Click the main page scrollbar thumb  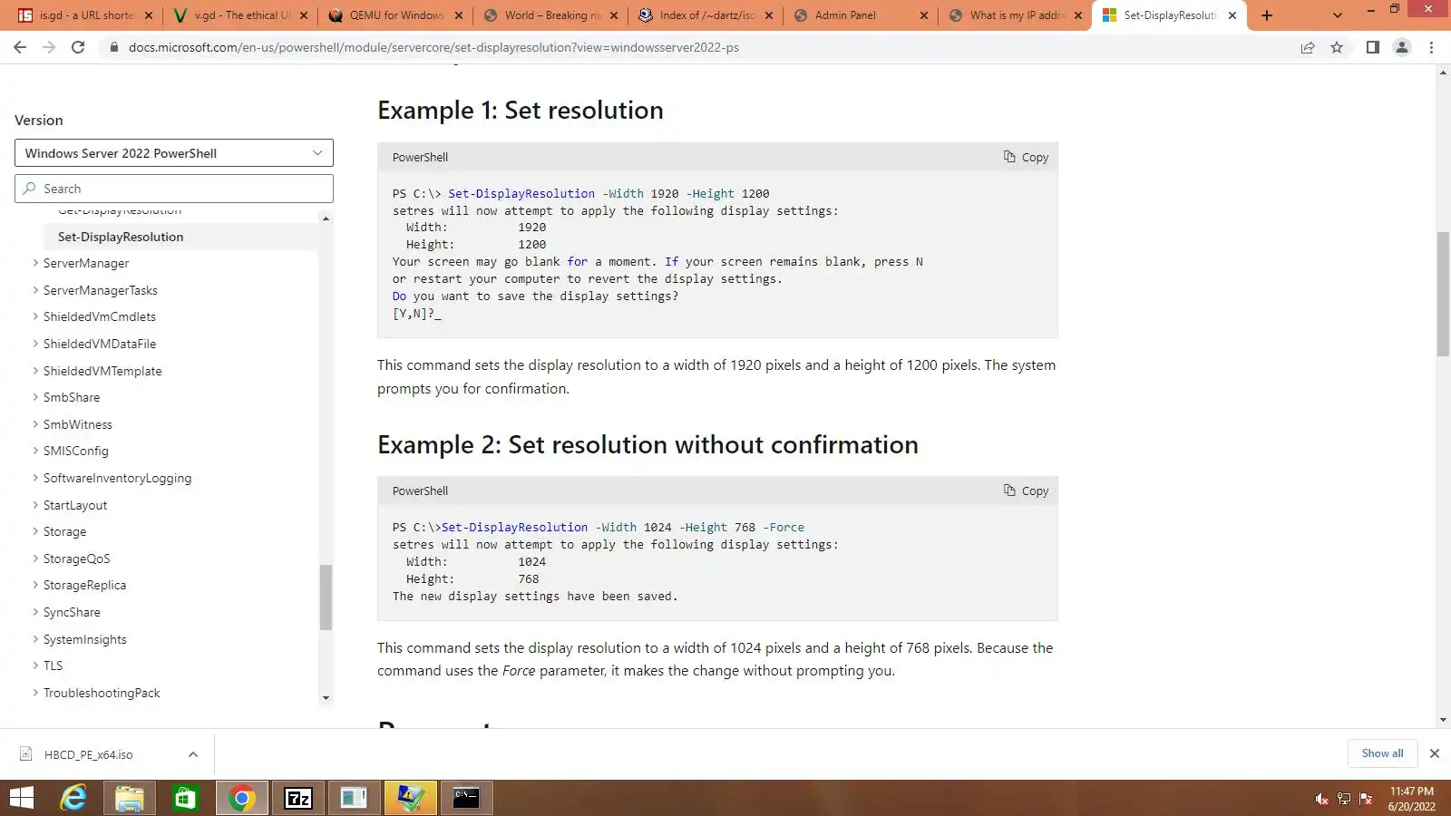pyautogui.click(x=1443, y=294)
